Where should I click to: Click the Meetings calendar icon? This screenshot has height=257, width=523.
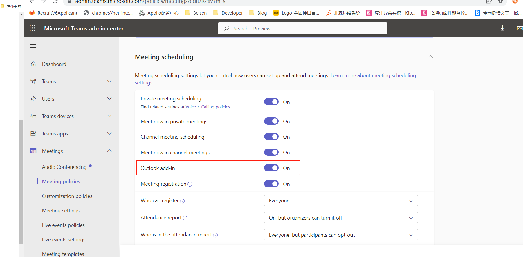(33, 151)
